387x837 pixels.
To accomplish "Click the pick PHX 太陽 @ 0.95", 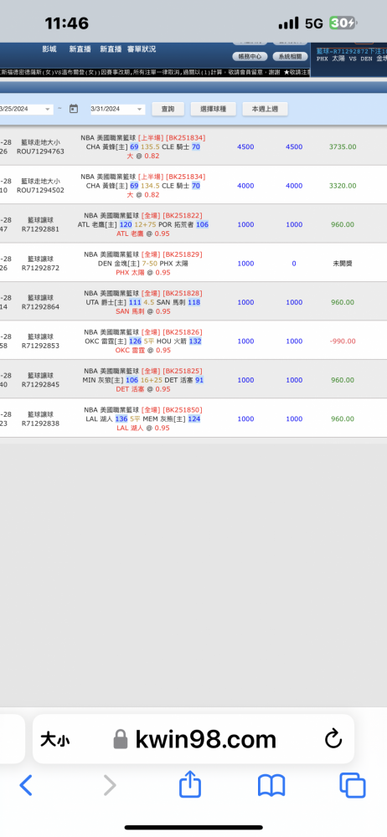I will [142, 273].
